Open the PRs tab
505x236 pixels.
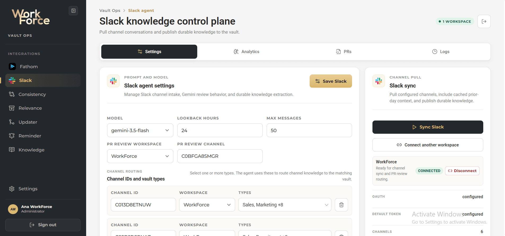(344, 52)
